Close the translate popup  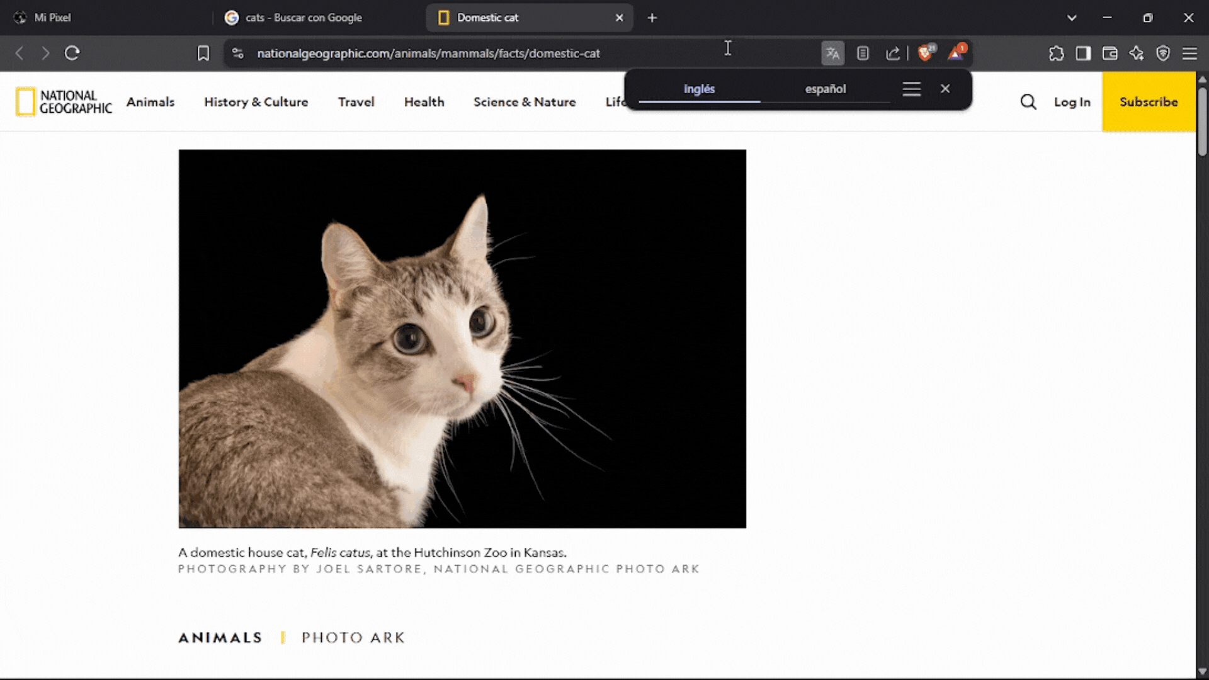(x=945, y=89)
